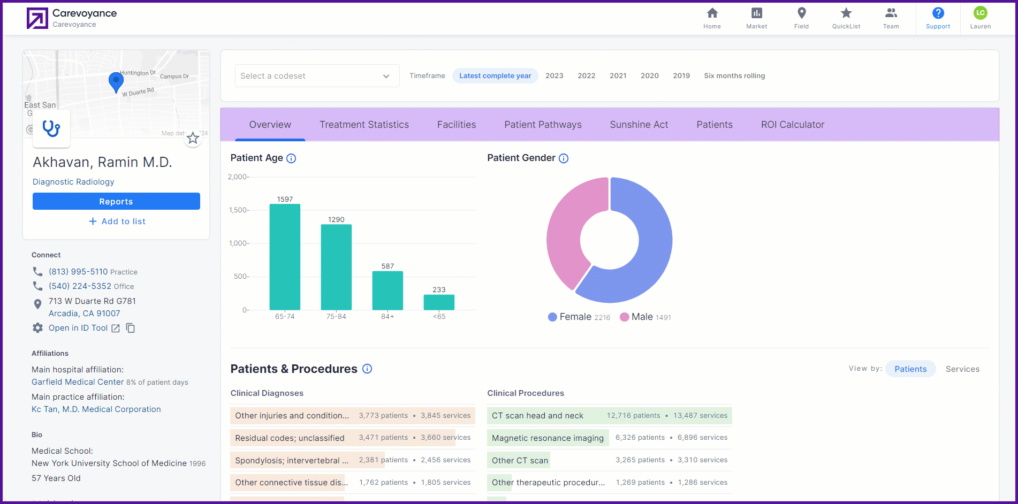This screenshot has width=1018, height=504.
Task: Open the Support question mark icon
Action: [x=938, y=13]
